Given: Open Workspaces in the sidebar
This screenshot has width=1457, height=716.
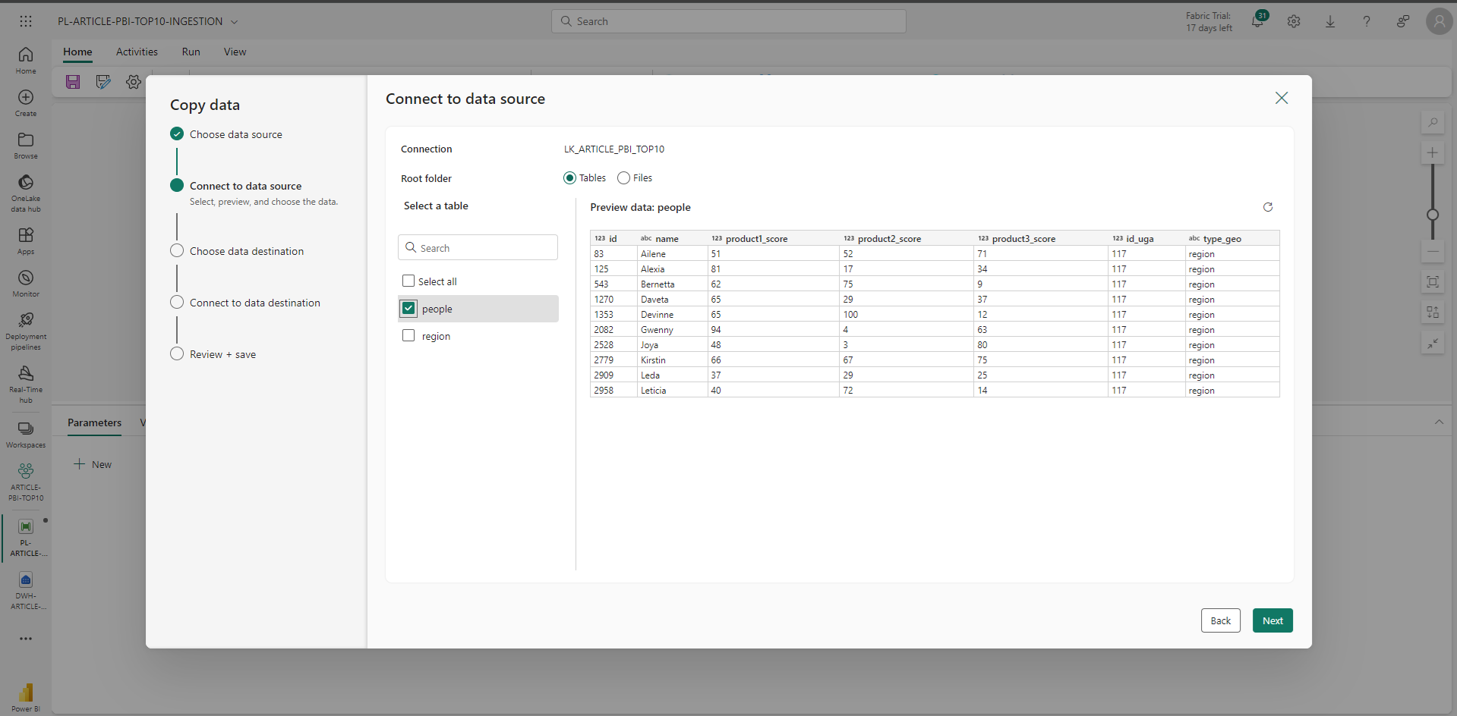Looking at the screenshot, I should pyautogui.click(x=26, y=435).
